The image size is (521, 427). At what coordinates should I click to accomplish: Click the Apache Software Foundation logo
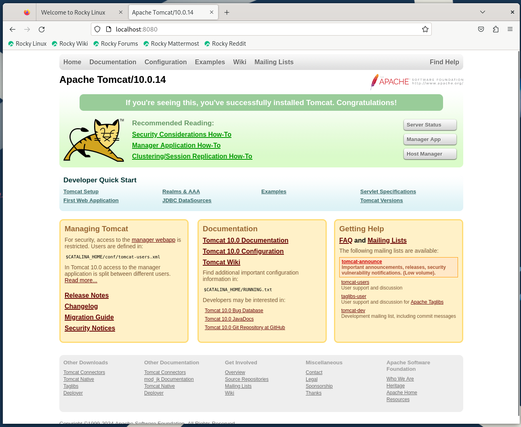tap(417, 82)
